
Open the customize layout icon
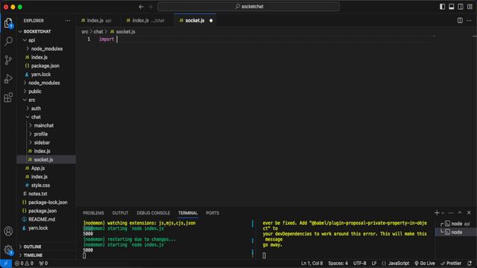pyautogui.click(x=470, y=7)
